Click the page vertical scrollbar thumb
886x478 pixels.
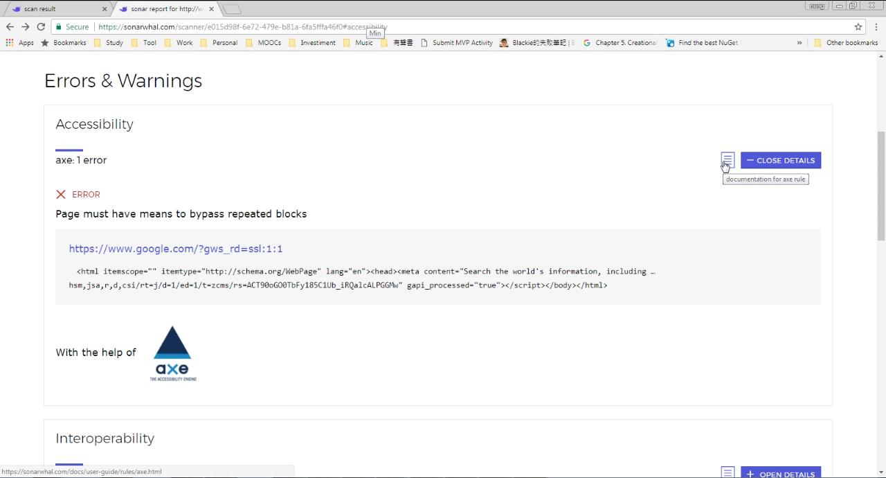(x=880, y=186)
